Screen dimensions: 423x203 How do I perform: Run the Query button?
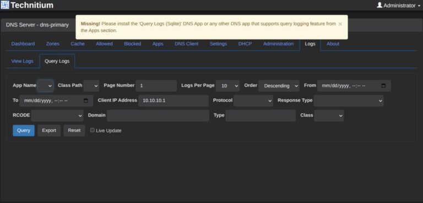tap(24, 130)
